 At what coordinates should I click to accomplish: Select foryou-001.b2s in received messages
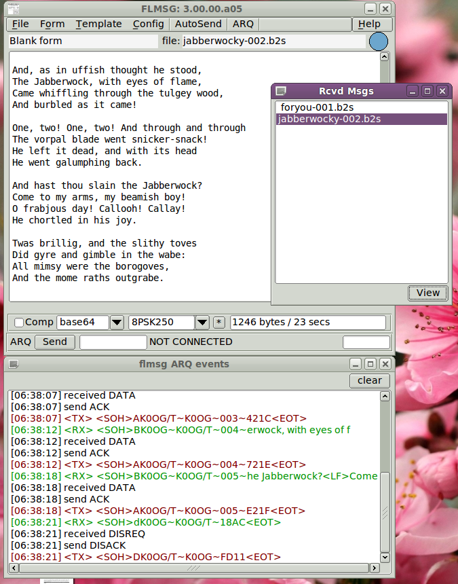361,107
